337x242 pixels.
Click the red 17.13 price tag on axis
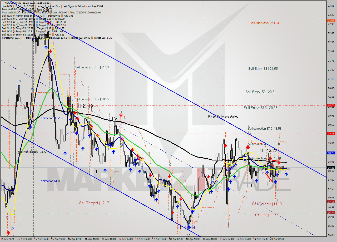331,201
